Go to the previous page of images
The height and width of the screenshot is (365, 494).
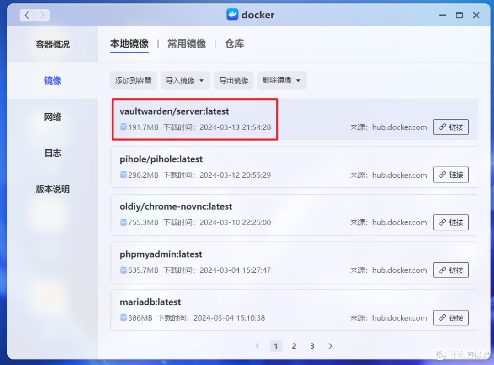pyautogui.click(x=258, y=346)
